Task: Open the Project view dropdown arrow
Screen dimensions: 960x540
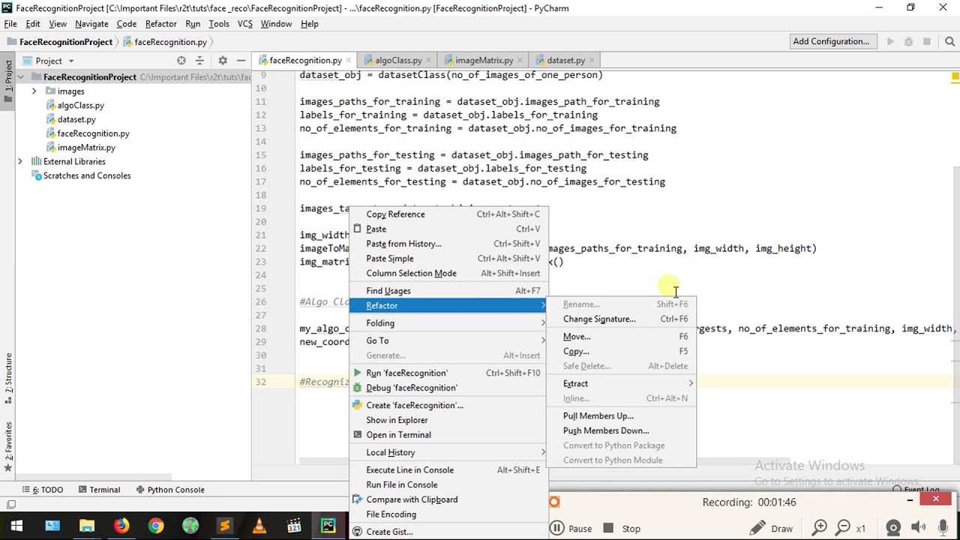Action: point(71,61)
